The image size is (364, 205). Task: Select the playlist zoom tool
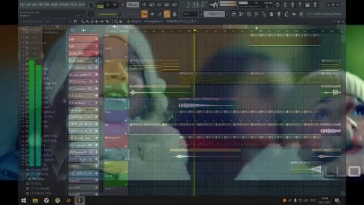pos(116,22)
